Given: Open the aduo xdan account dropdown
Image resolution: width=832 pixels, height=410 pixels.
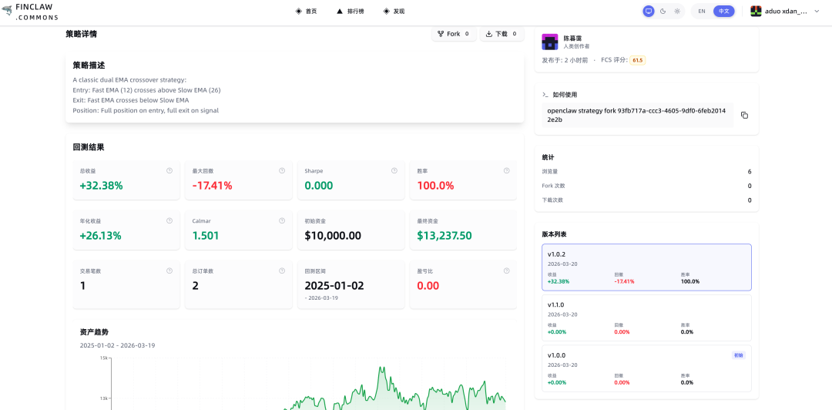Looking at the screenshot, I should click(785, 12).
